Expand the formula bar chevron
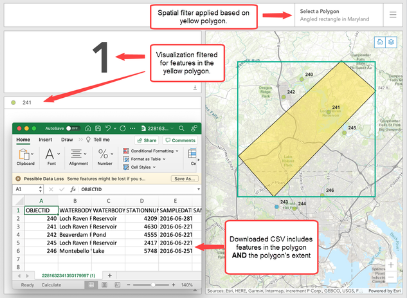The height and width of the screenshot is (298, 407). [199, 189]
